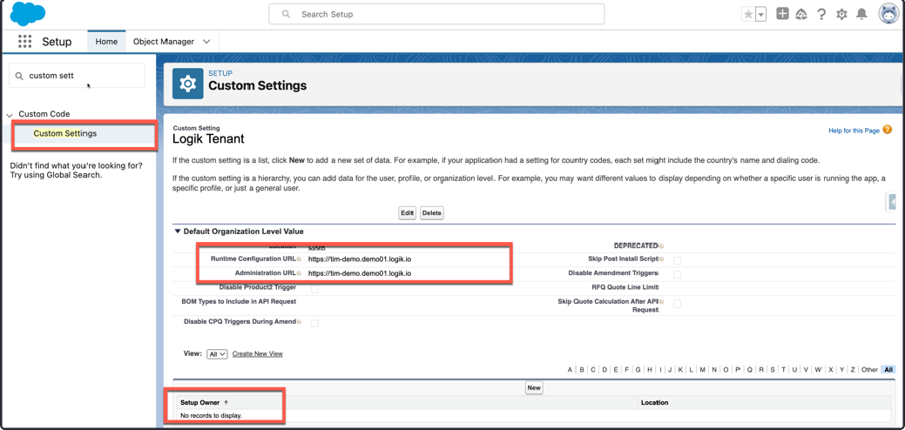Filter records by letter A
The width and height of the screenshot is (905, 430).
[x=571, y=369]
